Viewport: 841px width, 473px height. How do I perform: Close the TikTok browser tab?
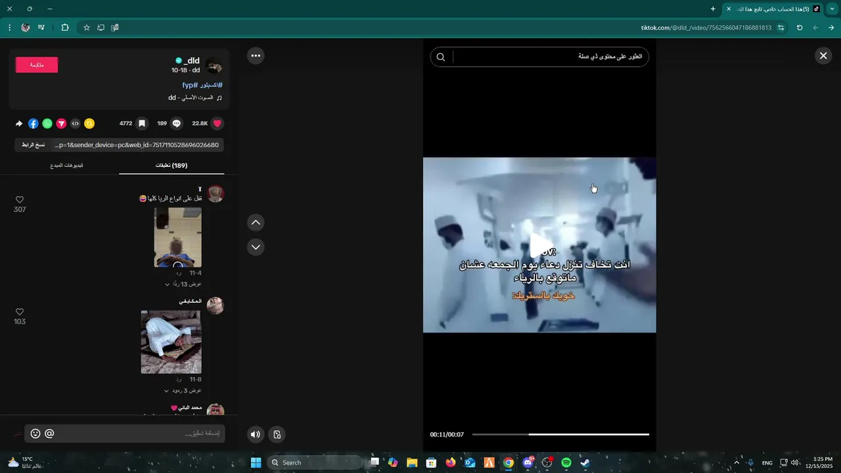pos(729,9)
